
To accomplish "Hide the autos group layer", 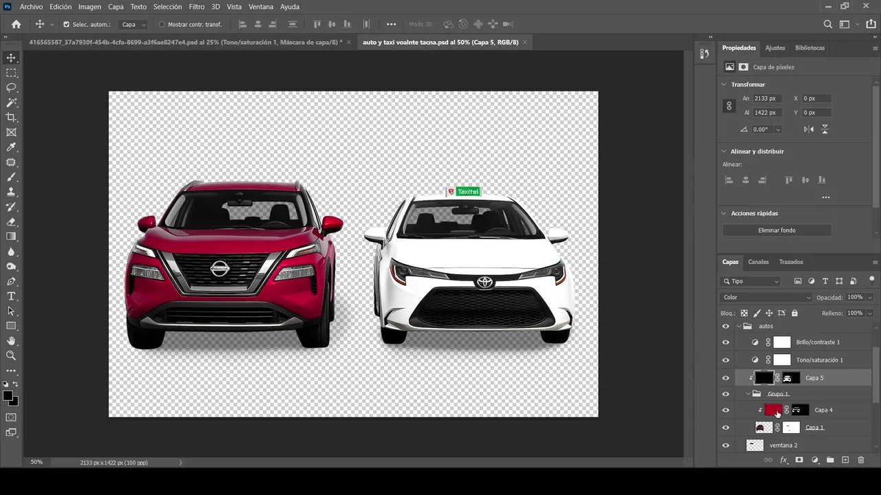I will point(725,327).
